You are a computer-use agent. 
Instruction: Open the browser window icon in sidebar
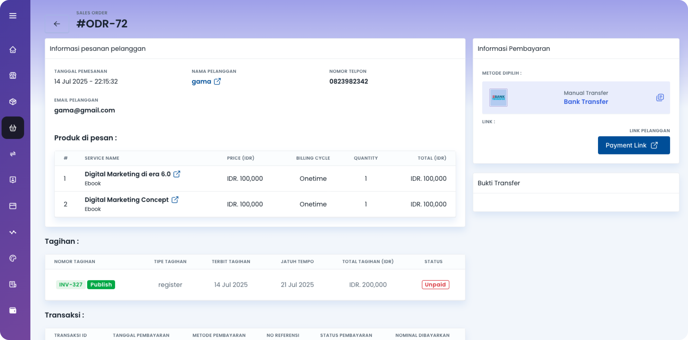(13, 206)
